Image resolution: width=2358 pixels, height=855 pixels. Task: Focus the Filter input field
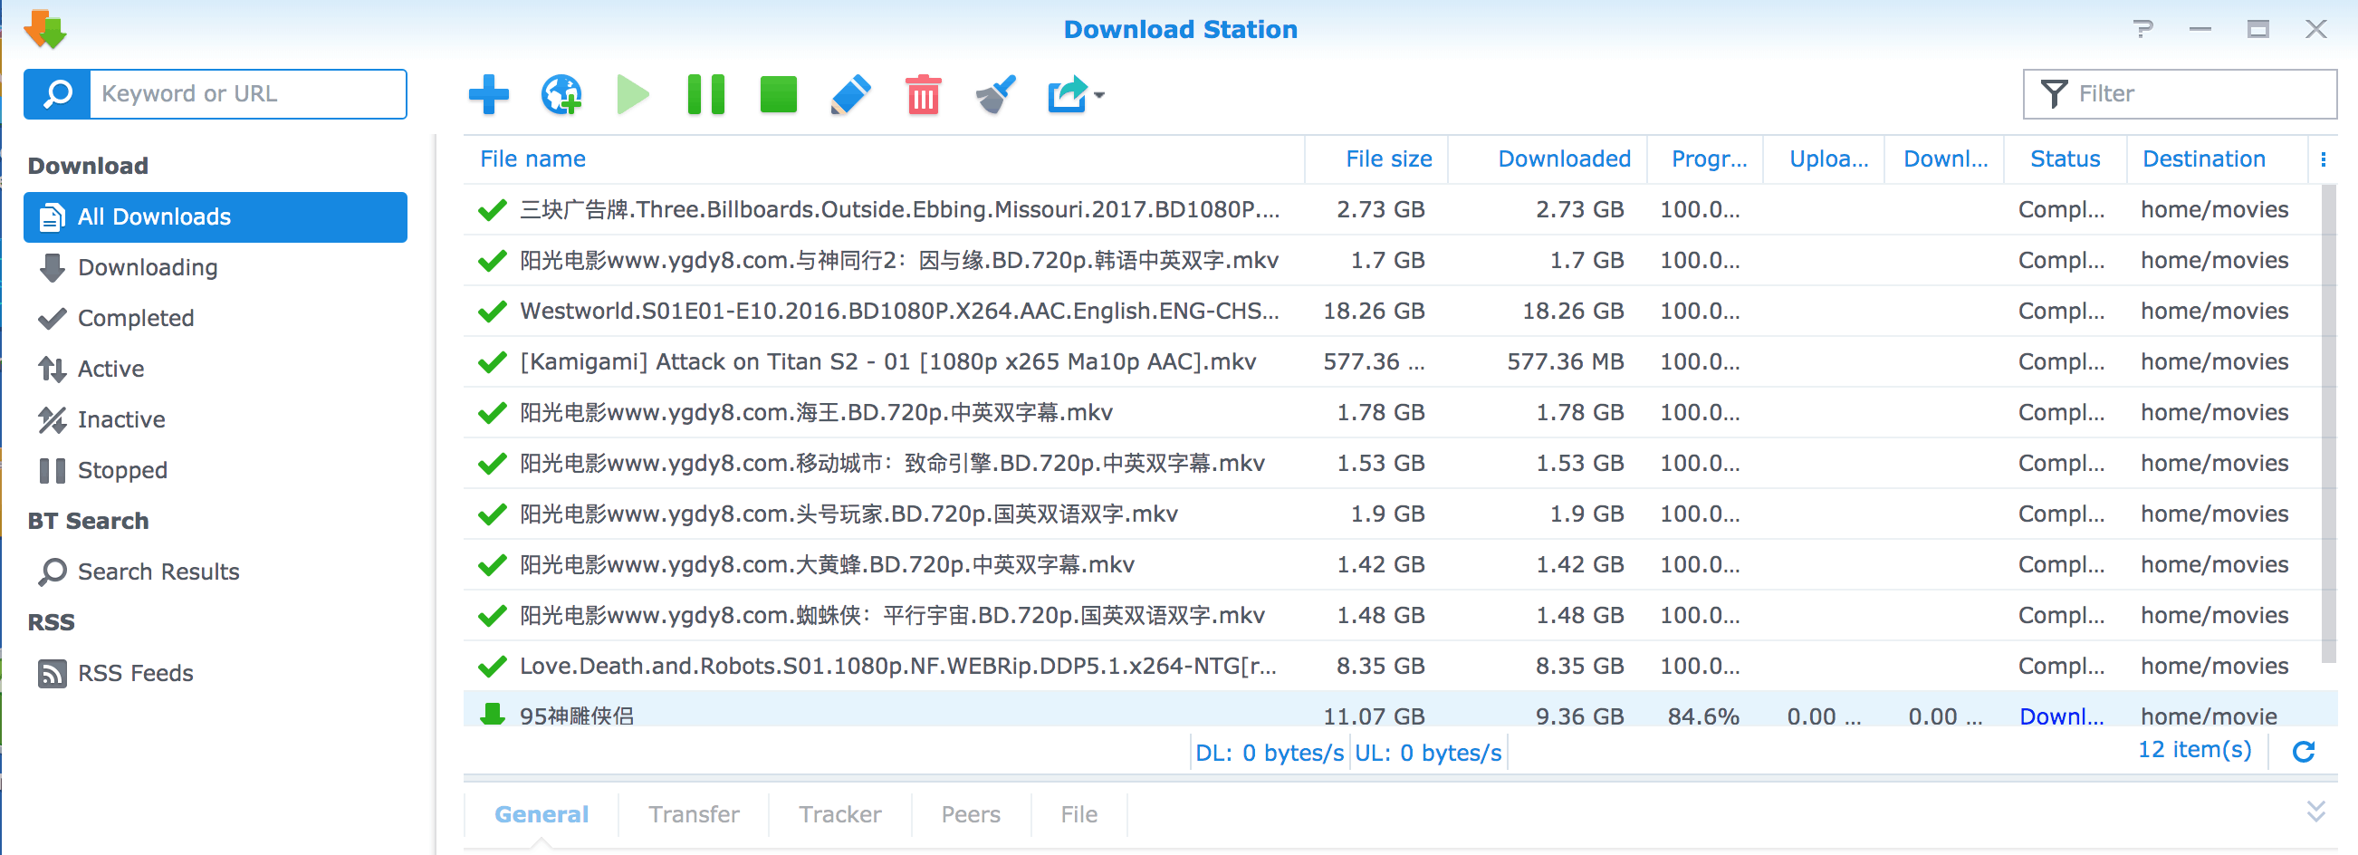click(x=2180, y=93)
